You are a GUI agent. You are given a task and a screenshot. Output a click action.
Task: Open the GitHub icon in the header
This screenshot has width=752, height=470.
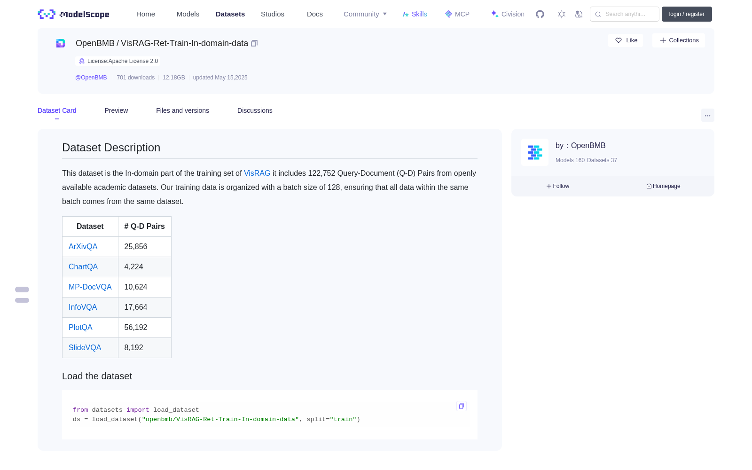[x=540, y=14]
